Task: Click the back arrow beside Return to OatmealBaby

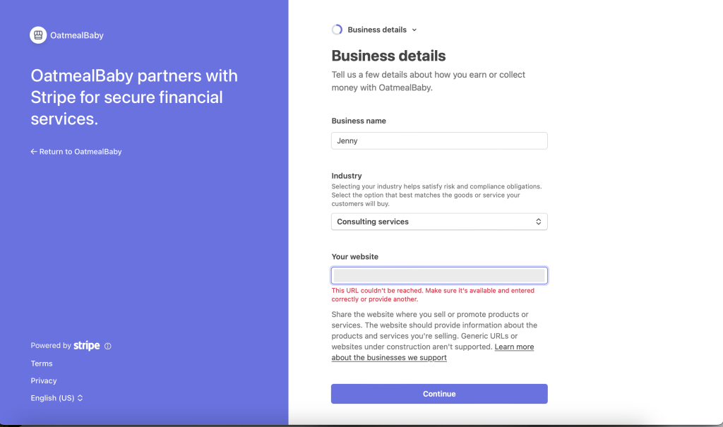Action: 34,152
